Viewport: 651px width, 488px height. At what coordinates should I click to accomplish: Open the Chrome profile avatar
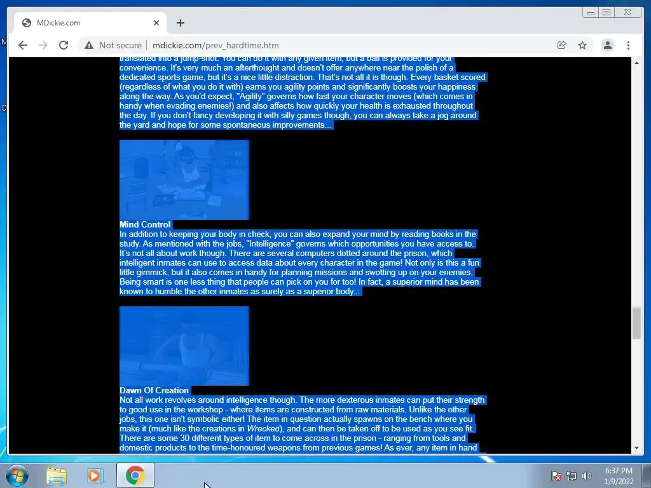pos(607,45)
